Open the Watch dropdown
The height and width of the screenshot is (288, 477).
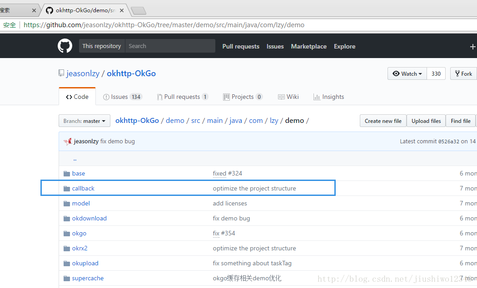tap(407, 73)
